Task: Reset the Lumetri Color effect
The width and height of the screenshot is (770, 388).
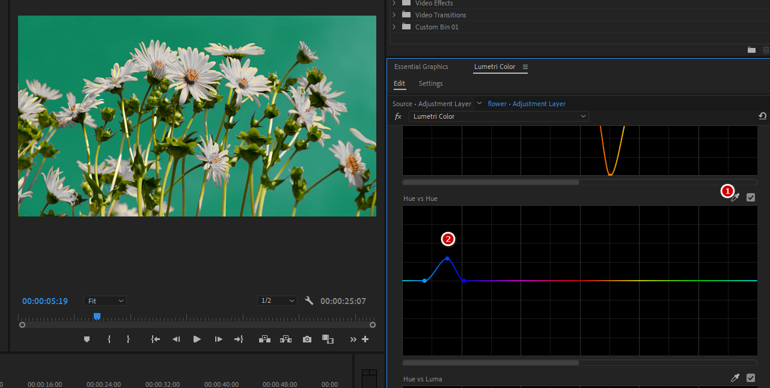Action: [763, 116]
